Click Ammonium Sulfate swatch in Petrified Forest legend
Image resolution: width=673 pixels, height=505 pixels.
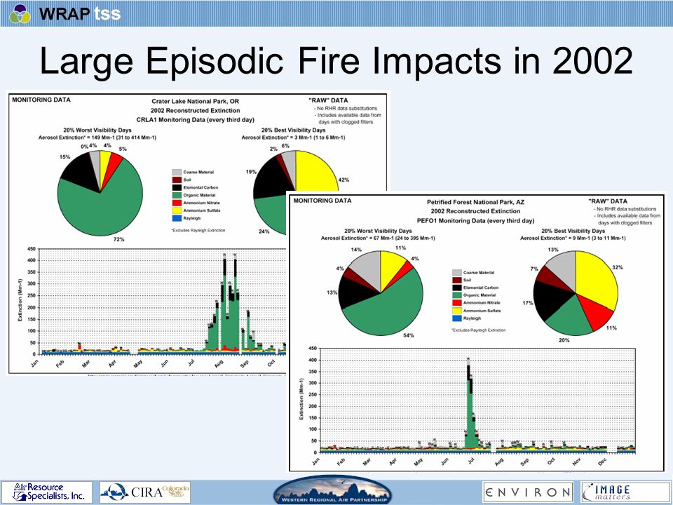pos(456,311)
